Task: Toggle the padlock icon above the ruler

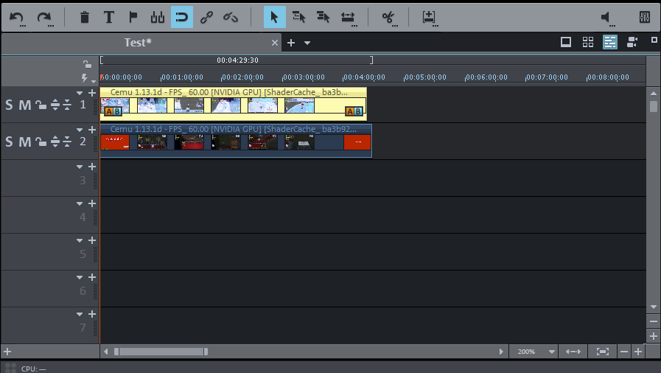Action: click(x=87, y=64)
